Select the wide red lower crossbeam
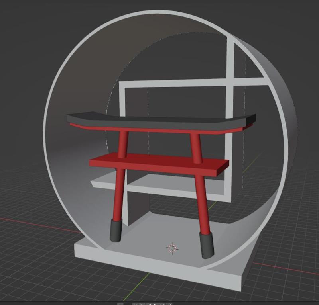 click(159, 164)
